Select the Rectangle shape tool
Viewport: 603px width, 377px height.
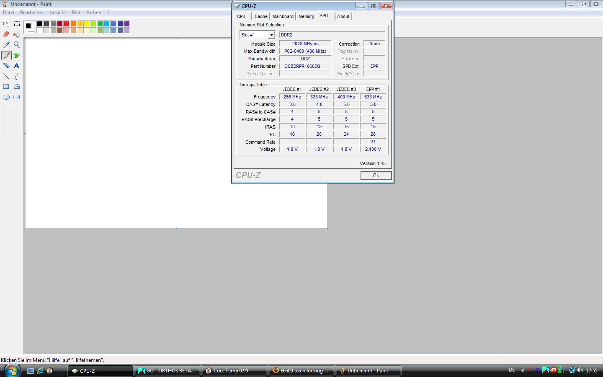(6, 87)
